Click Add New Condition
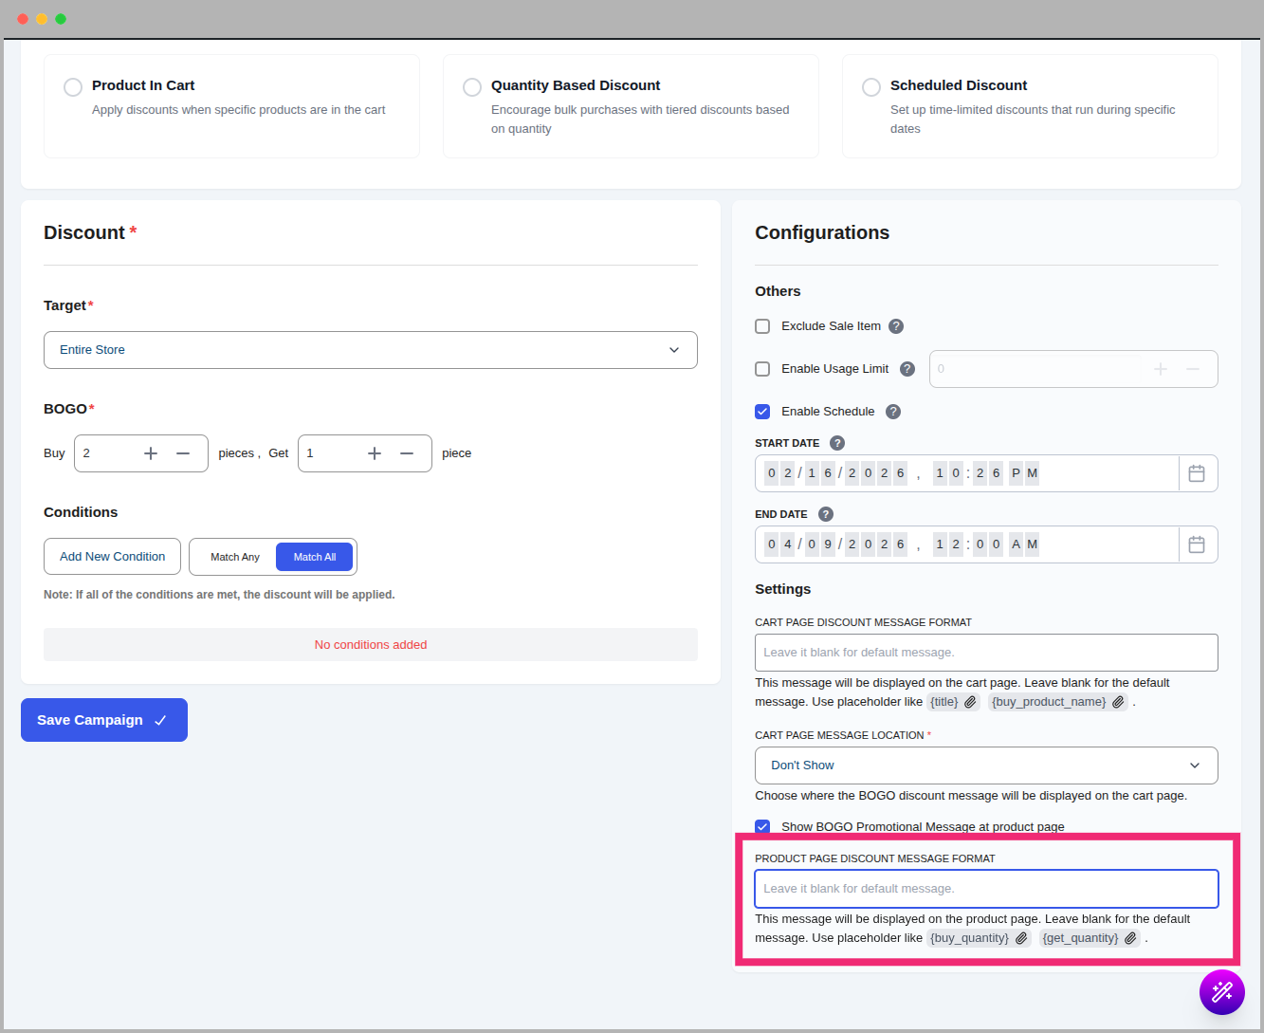 tap(111, 556)
